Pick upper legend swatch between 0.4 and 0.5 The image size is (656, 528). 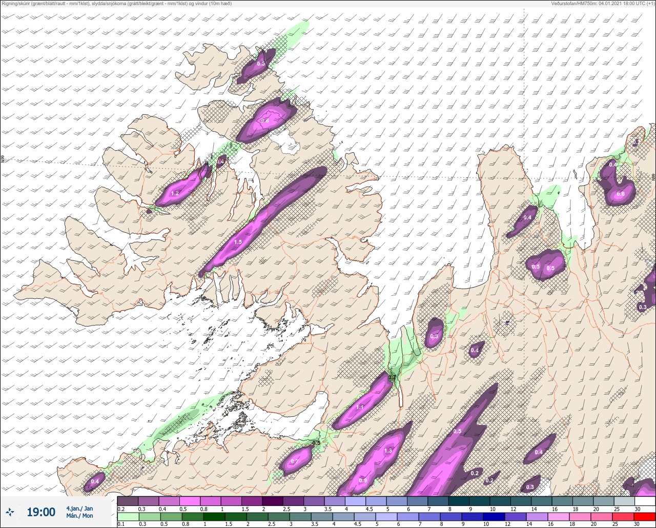169,501
